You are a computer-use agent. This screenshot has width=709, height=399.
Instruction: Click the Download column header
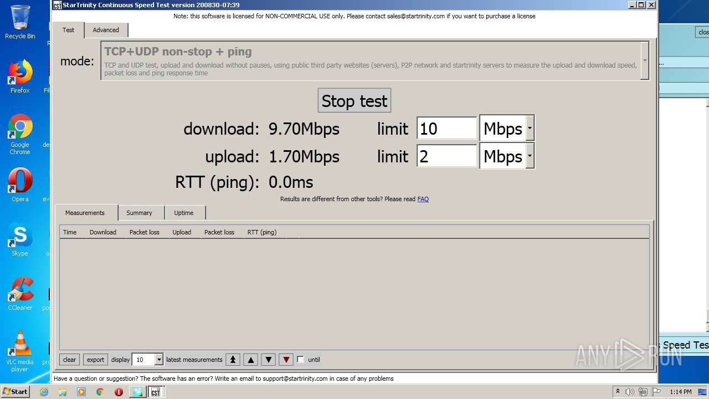[106, 232]
